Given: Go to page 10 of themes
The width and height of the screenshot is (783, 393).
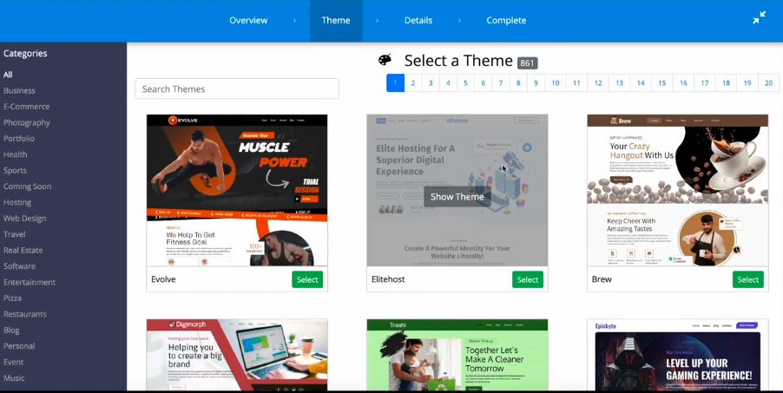Looking at the screenshot, I should point(556,83).
